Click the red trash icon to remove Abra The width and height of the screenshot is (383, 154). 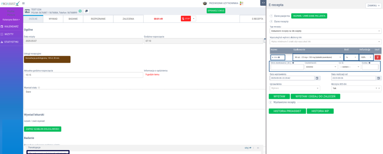click(x=378, y=57)
